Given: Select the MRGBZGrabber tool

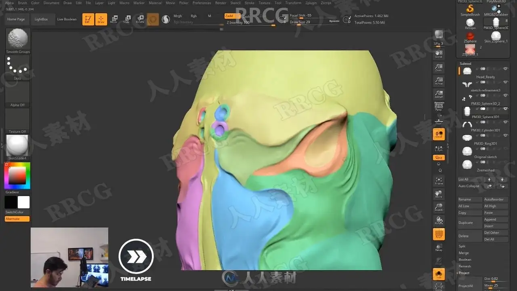Looking at the screenshot, I should [496, 11].
